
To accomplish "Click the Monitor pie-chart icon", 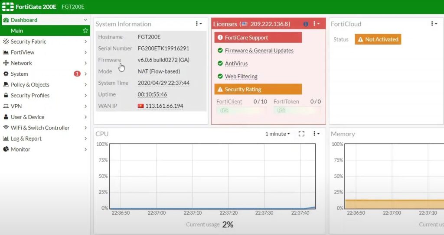I will pos(6,149).
